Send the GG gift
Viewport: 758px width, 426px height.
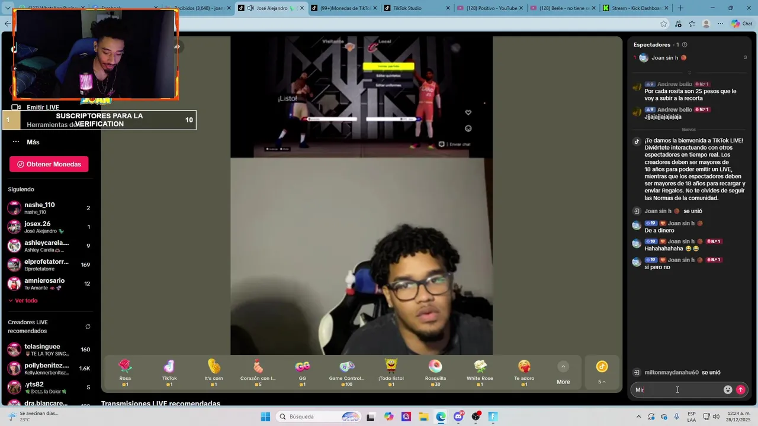point(303,373)
